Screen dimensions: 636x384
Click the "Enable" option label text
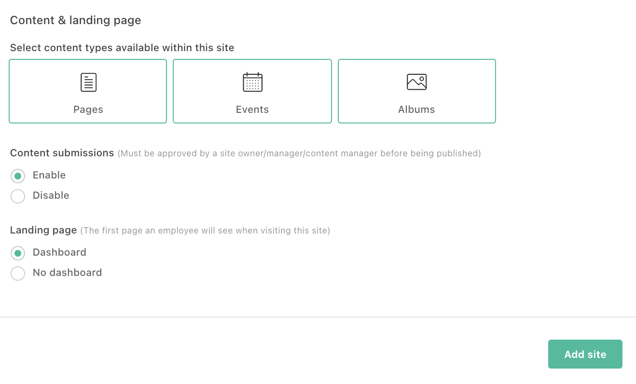pos(49,175)
